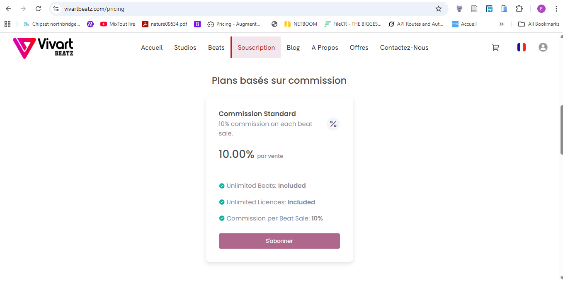
Task: Open the Chrome apps grid icon
Action: point(7,24)
